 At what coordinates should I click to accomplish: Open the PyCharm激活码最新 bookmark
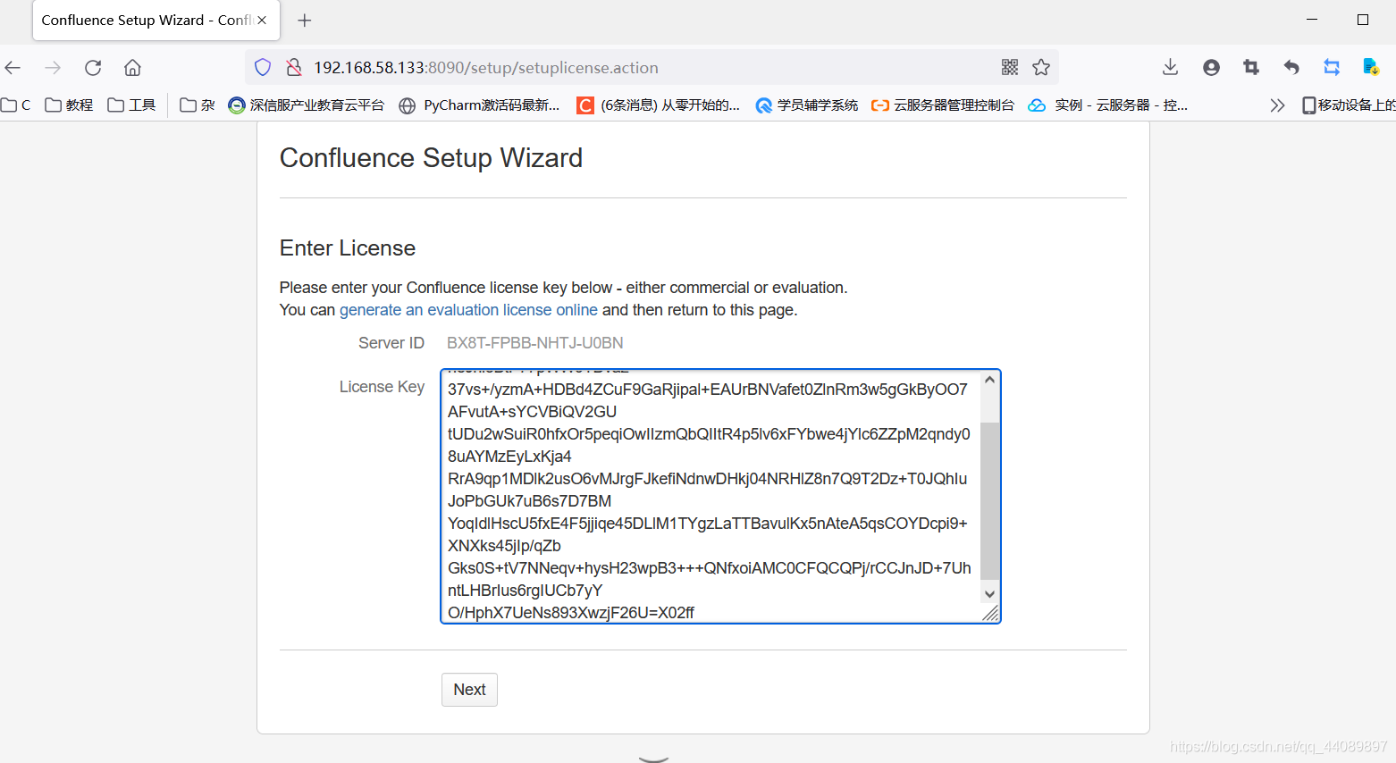479,105
